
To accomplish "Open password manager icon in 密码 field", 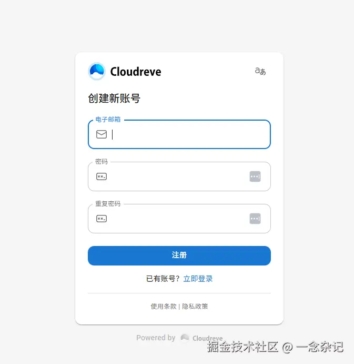I will click(x=255, y=176).
